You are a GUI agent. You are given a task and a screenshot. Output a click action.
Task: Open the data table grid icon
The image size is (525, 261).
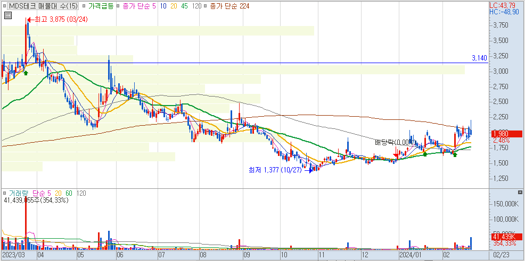pos(8,15)
